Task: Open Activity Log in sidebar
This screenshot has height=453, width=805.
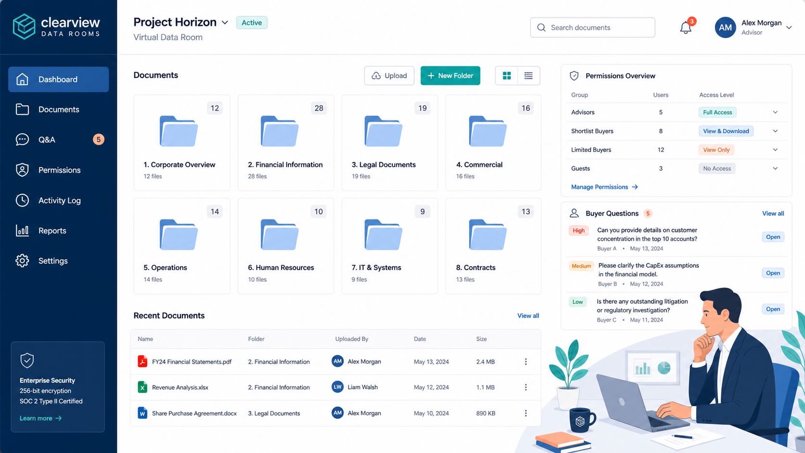Action: coord(58,200)
